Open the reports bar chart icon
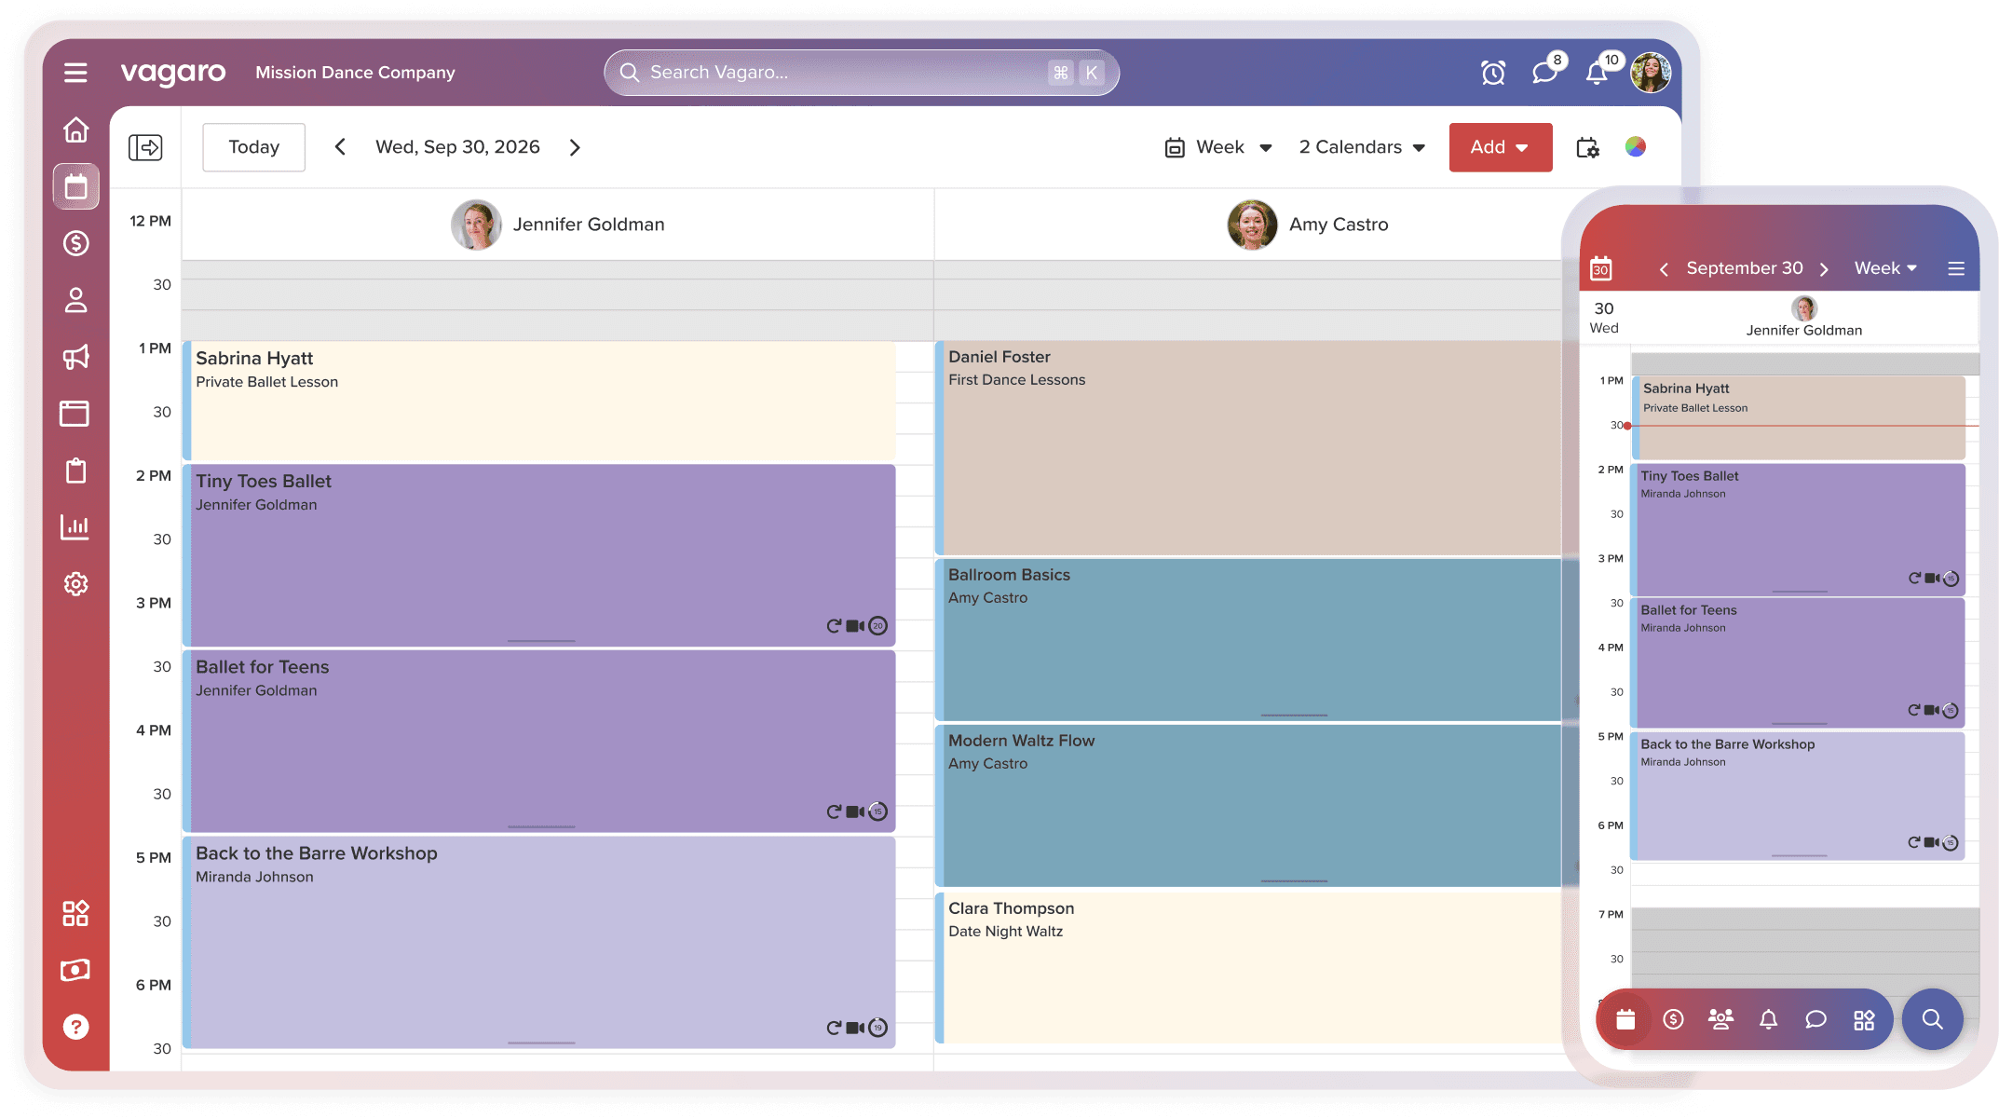The height and width of the screenshot is (1118, 1999). [x=75, y=526]
